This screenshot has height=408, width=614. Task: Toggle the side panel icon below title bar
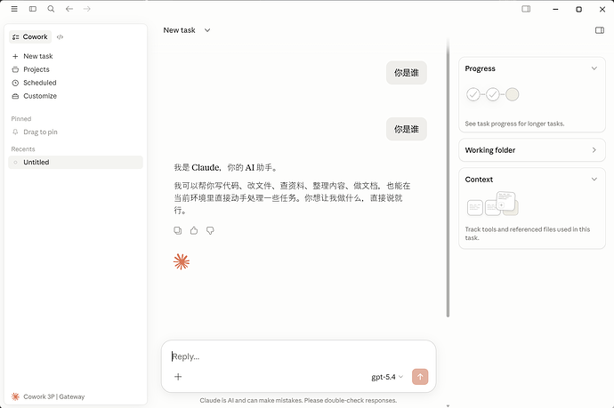600,30
